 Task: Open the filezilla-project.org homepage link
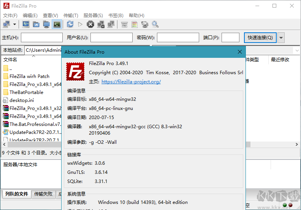click(131, 82)
